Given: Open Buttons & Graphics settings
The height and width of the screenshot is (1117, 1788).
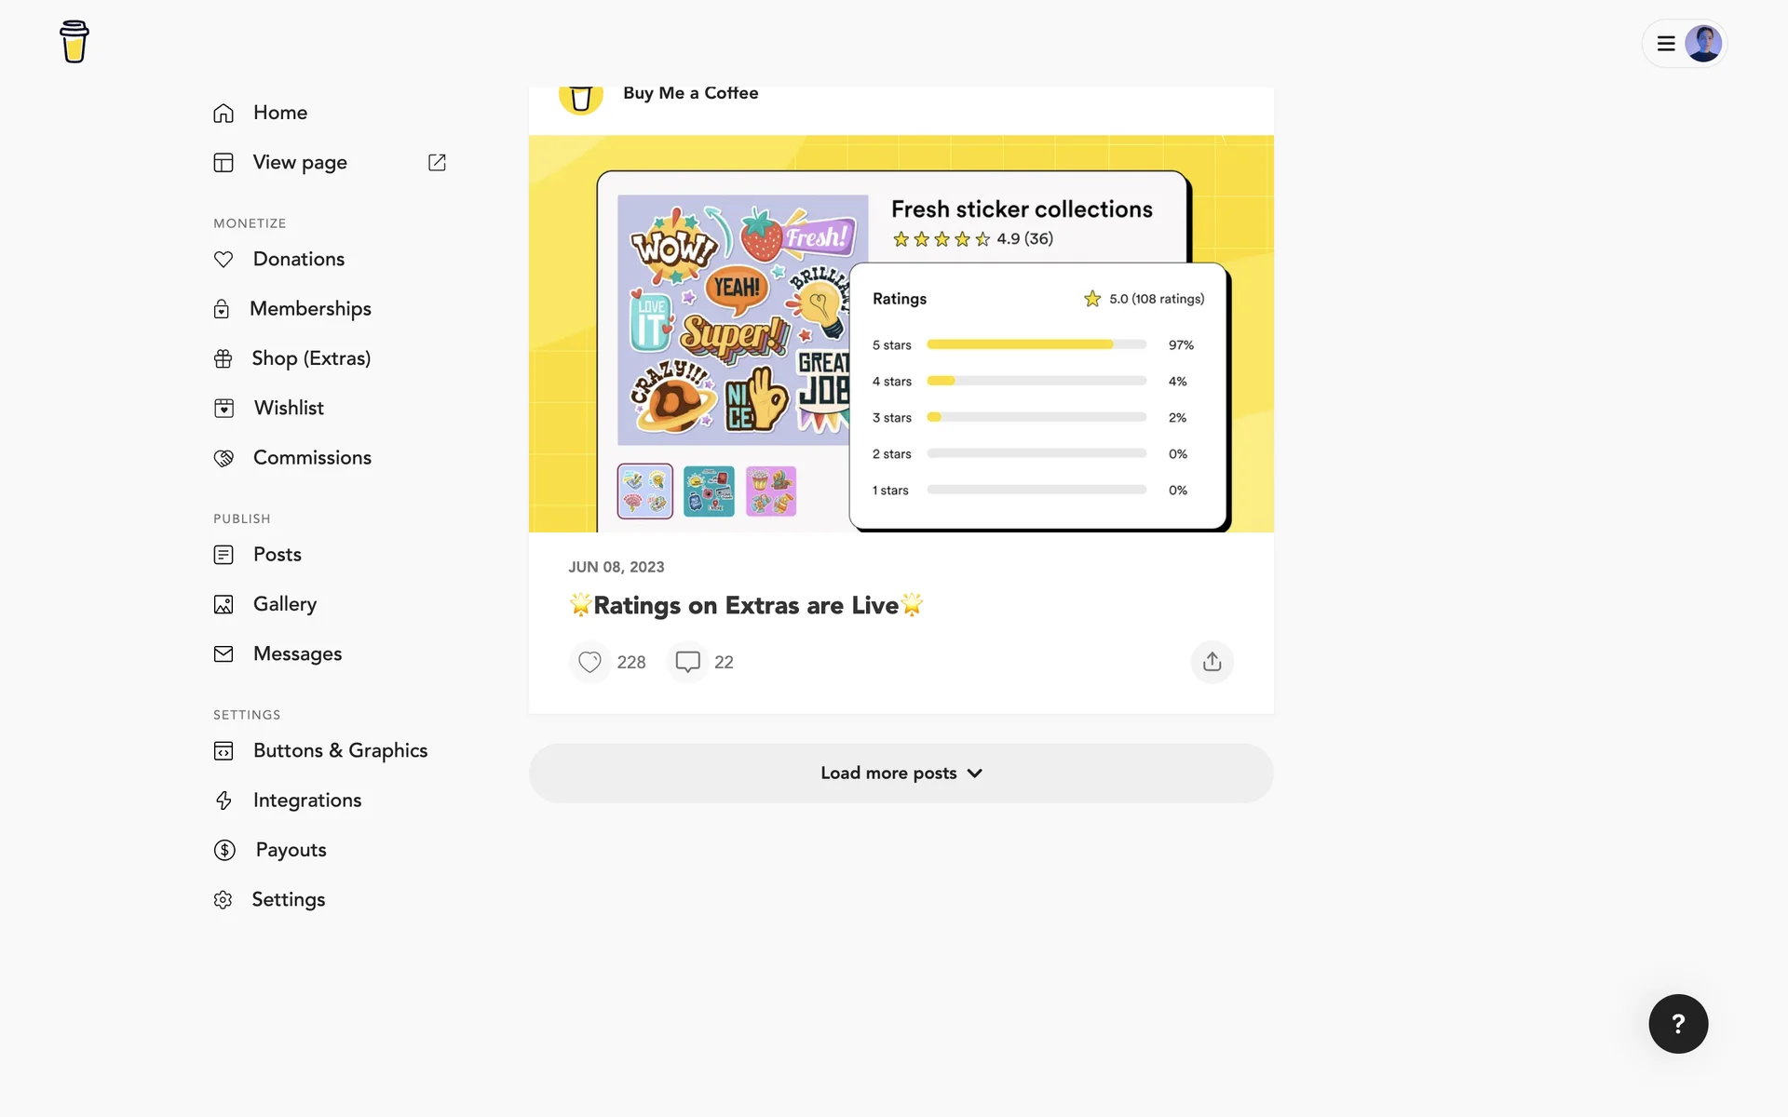Looking at the screenshot, I should [340, 750].
